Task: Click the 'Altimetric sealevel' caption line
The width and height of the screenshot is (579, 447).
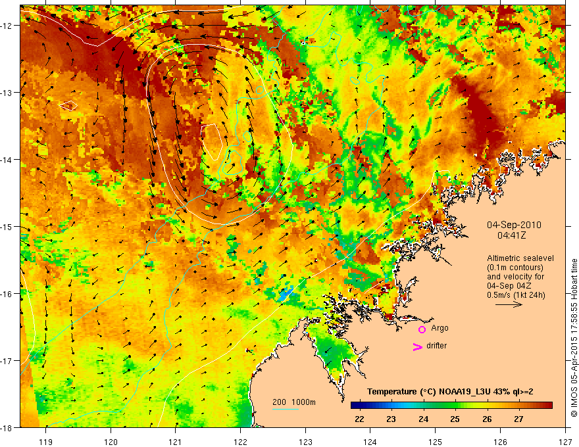Action: [520, 258]
